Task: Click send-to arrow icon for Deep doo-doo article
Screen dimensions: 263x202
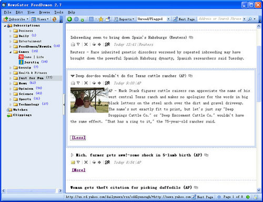Action: click(x=99, y=83)
